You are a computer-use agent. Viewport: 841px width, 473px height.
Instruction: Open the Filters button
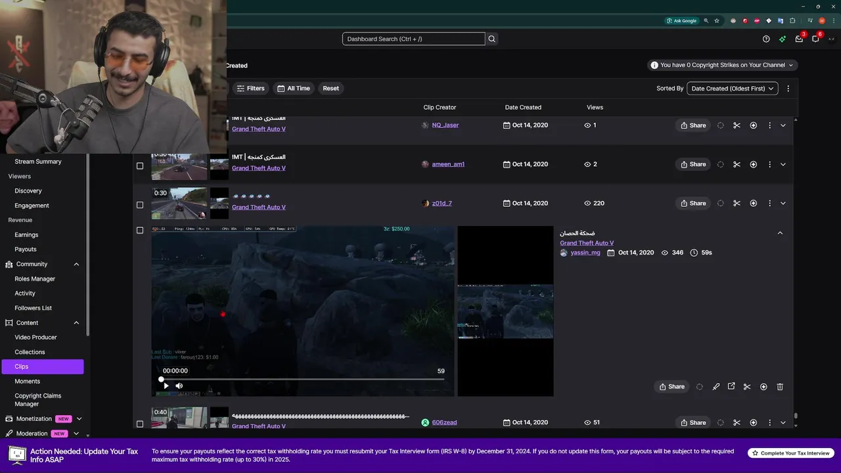[250, 88]
